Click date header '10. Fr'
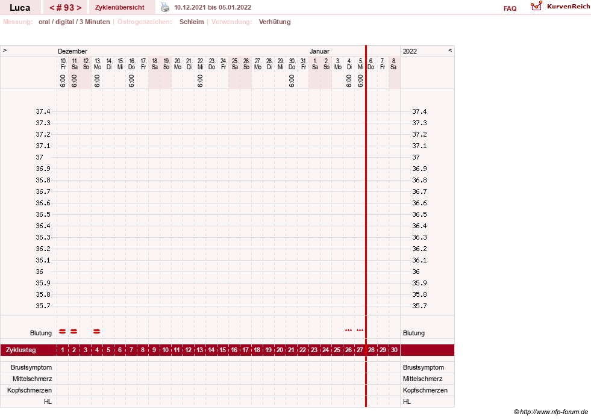 pos(63,64)
